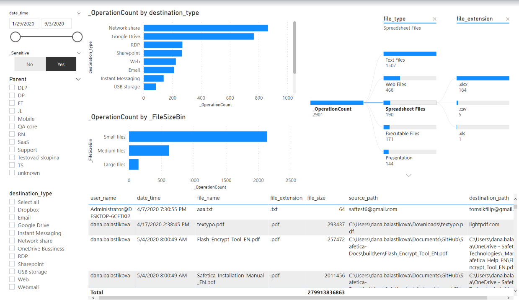Collapse the Parent filter chevron

click(78, 79)
